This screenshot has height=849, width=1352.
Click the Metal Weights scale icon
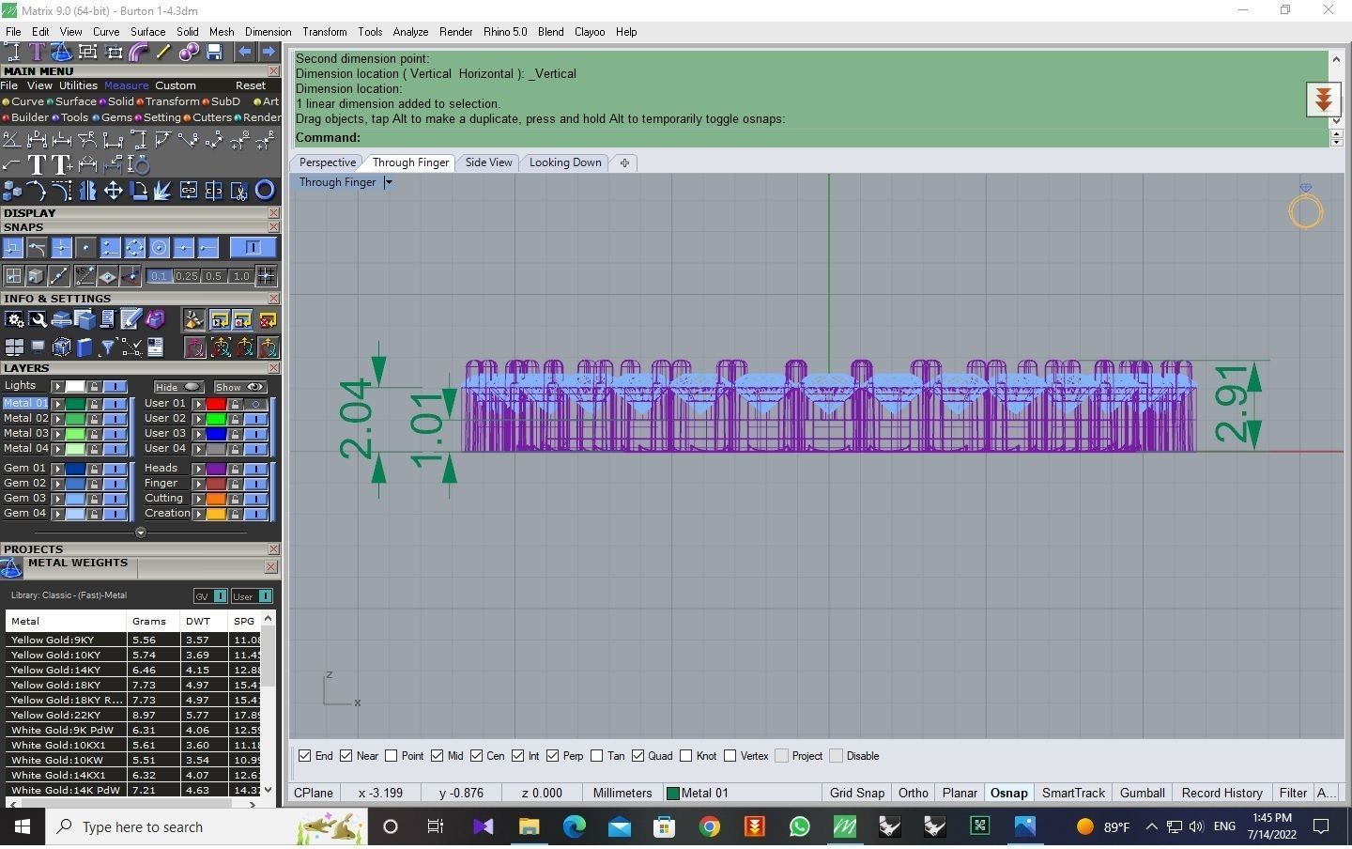pyautogui.click(x=11, y=568)
